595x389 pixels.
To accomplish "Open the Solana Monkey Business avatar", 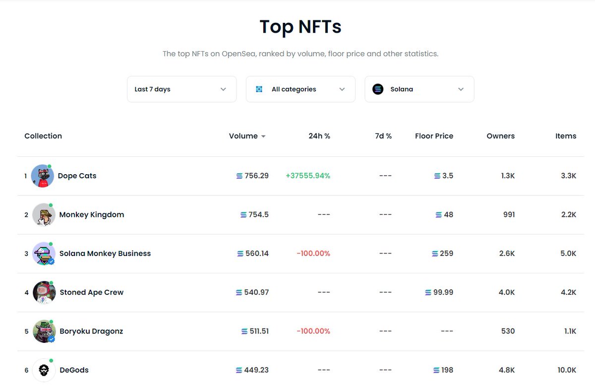I will [x=44, y=254].
